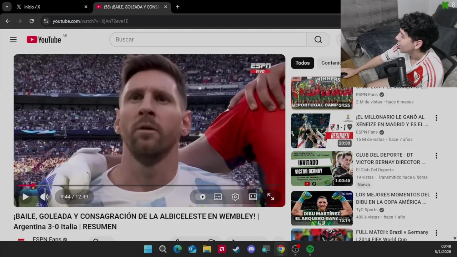Toggle the autoplay switch in the player
457x257 pixels.
pos(201,197)
